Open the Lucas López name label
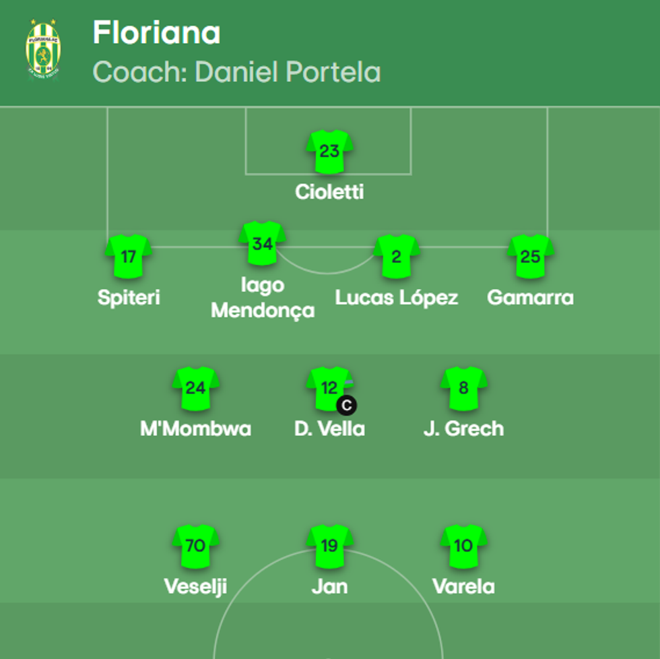The height and width of the screenshot is (659, 660). tap(397, 298)
